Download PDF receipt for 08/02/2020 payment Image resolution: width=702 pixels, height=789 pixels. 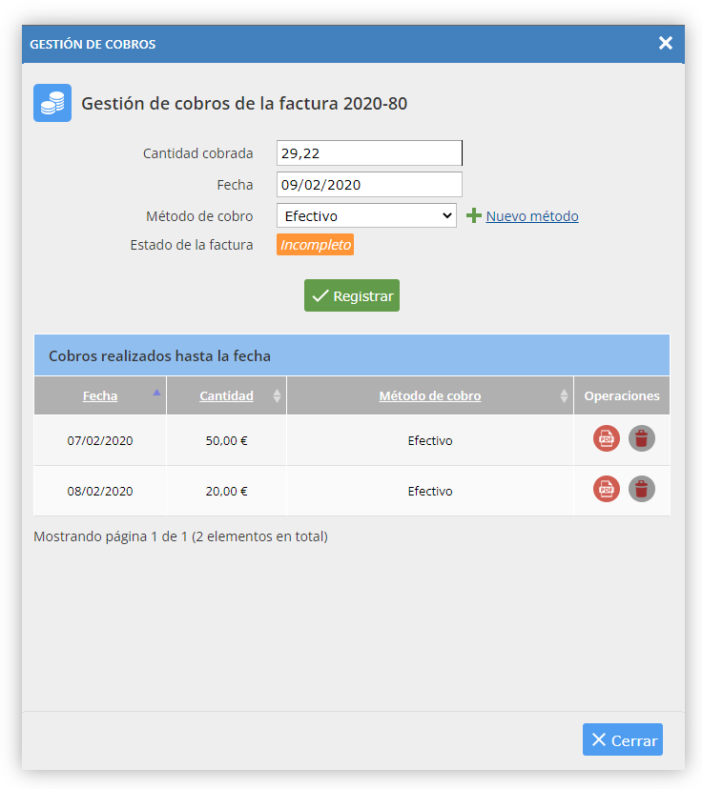point(607,489)
